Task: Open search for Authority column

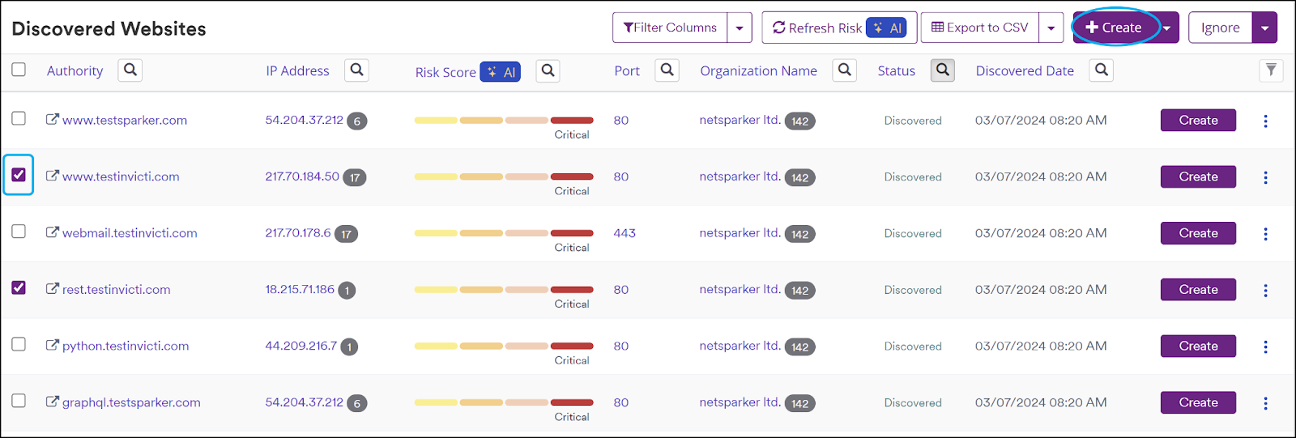Action: click(130, 70)
